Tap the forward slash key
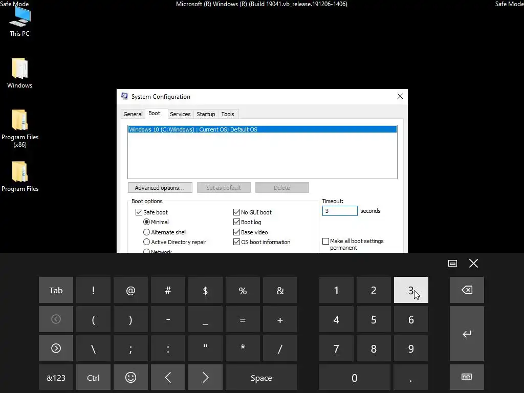This screenshot has height=393, width=524. point(280,348)
